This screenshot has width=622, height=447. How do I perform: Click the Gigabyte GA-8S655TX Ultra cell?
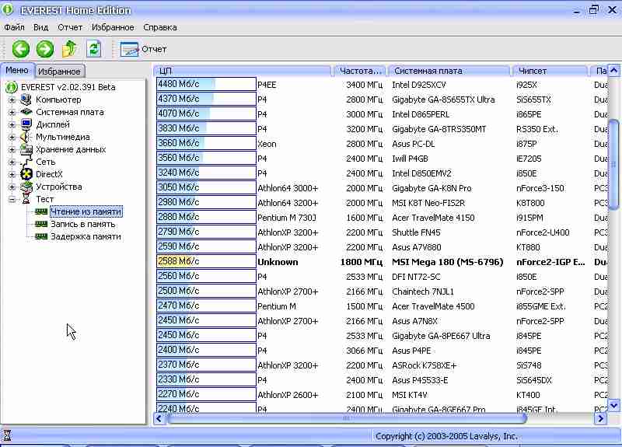pos(443,100)
